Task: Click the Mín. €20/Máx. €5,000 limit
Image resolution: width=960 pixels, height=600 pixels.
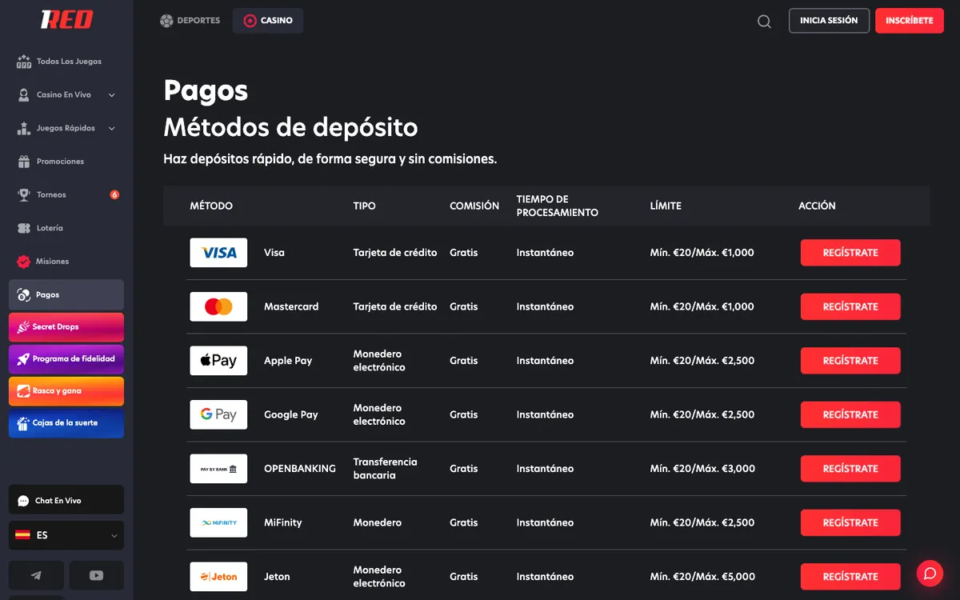Action: [702, 577]
